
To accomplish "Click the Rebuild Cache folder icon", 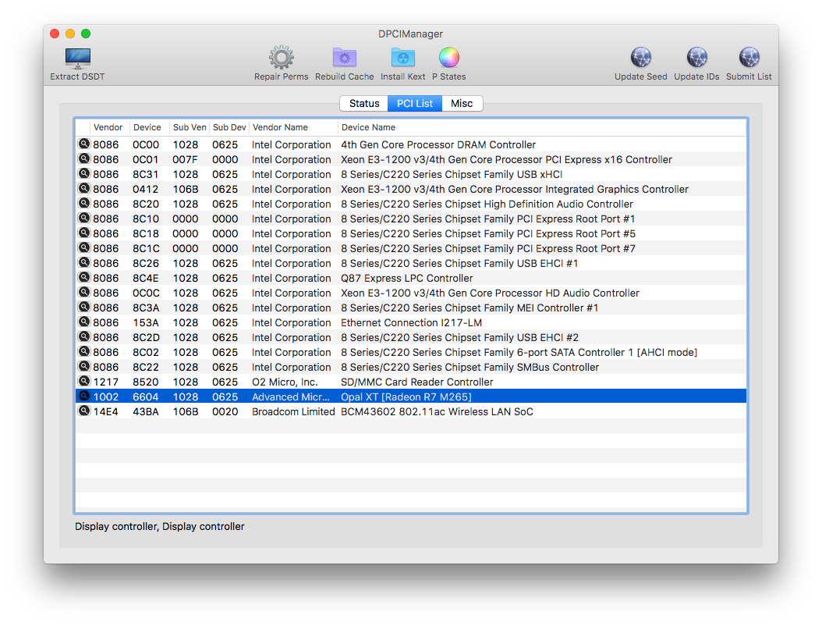I will [344, 59].
